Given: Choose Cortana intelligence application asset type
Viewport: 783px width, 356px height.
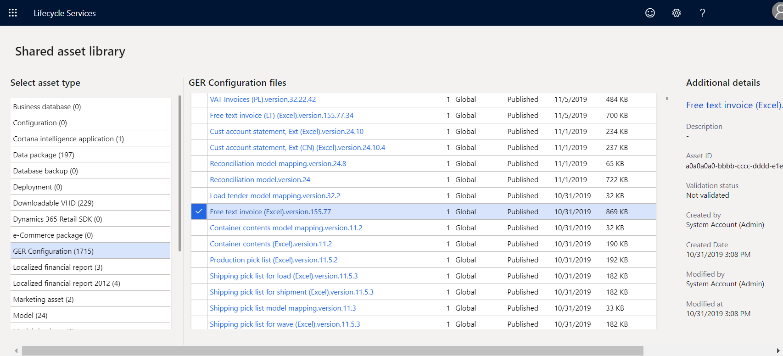Looking at the screenshot, I should point(90,139).
